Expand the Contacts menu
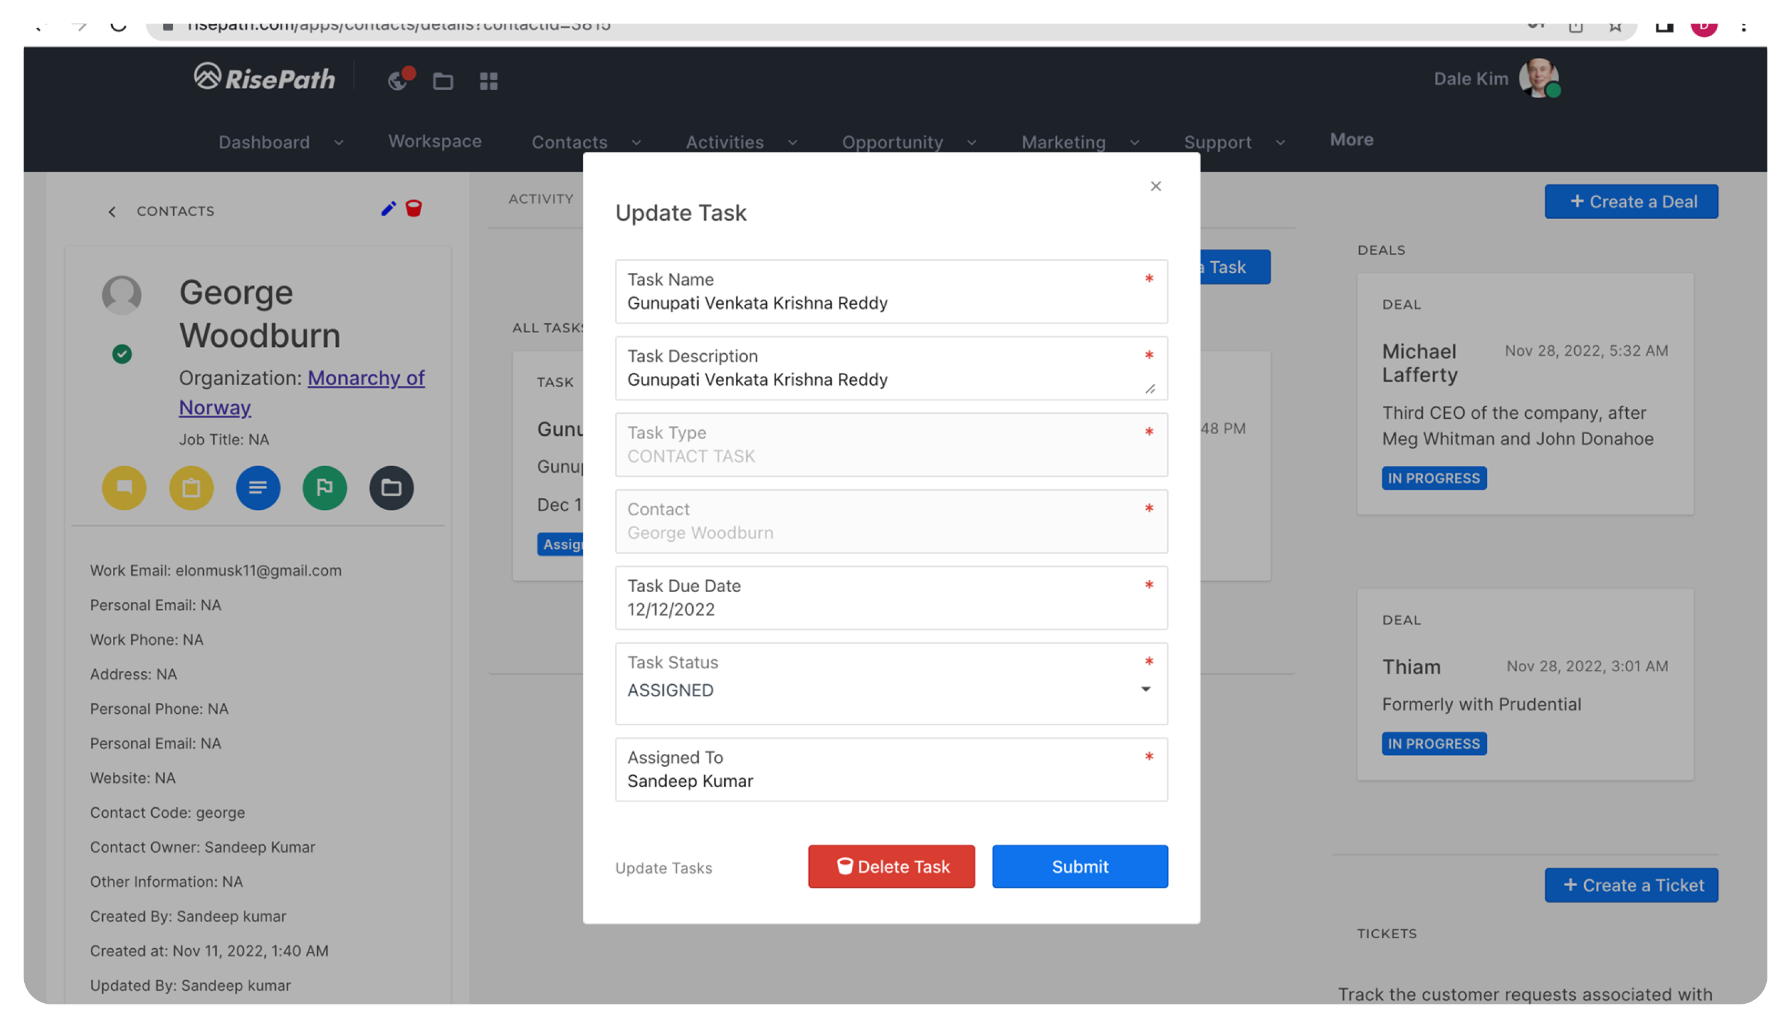 point(587,142)
